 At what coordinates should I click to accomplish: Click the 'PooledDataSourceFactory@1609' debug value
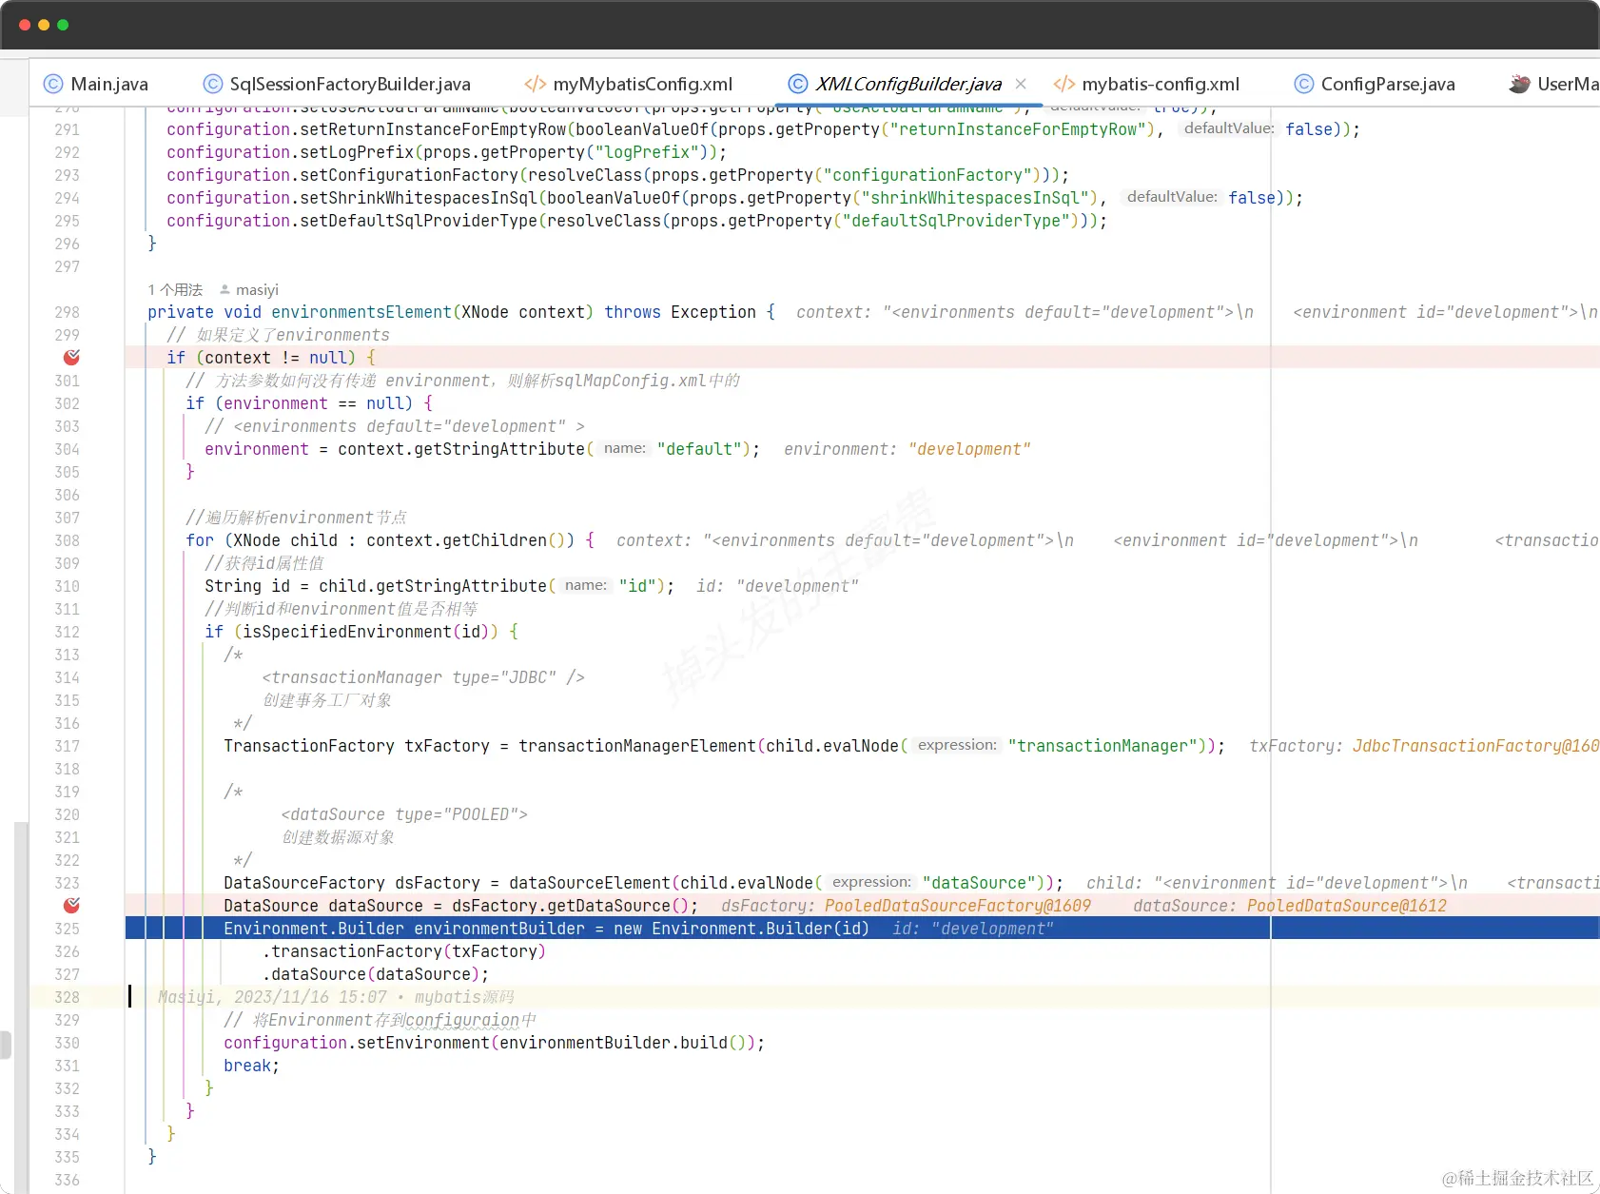point(958,906)
